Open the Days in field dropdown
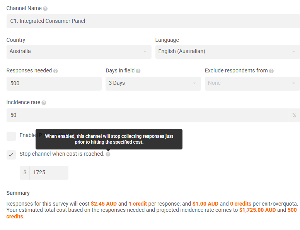This screenshot has height=230, width=300. [153, 84]
